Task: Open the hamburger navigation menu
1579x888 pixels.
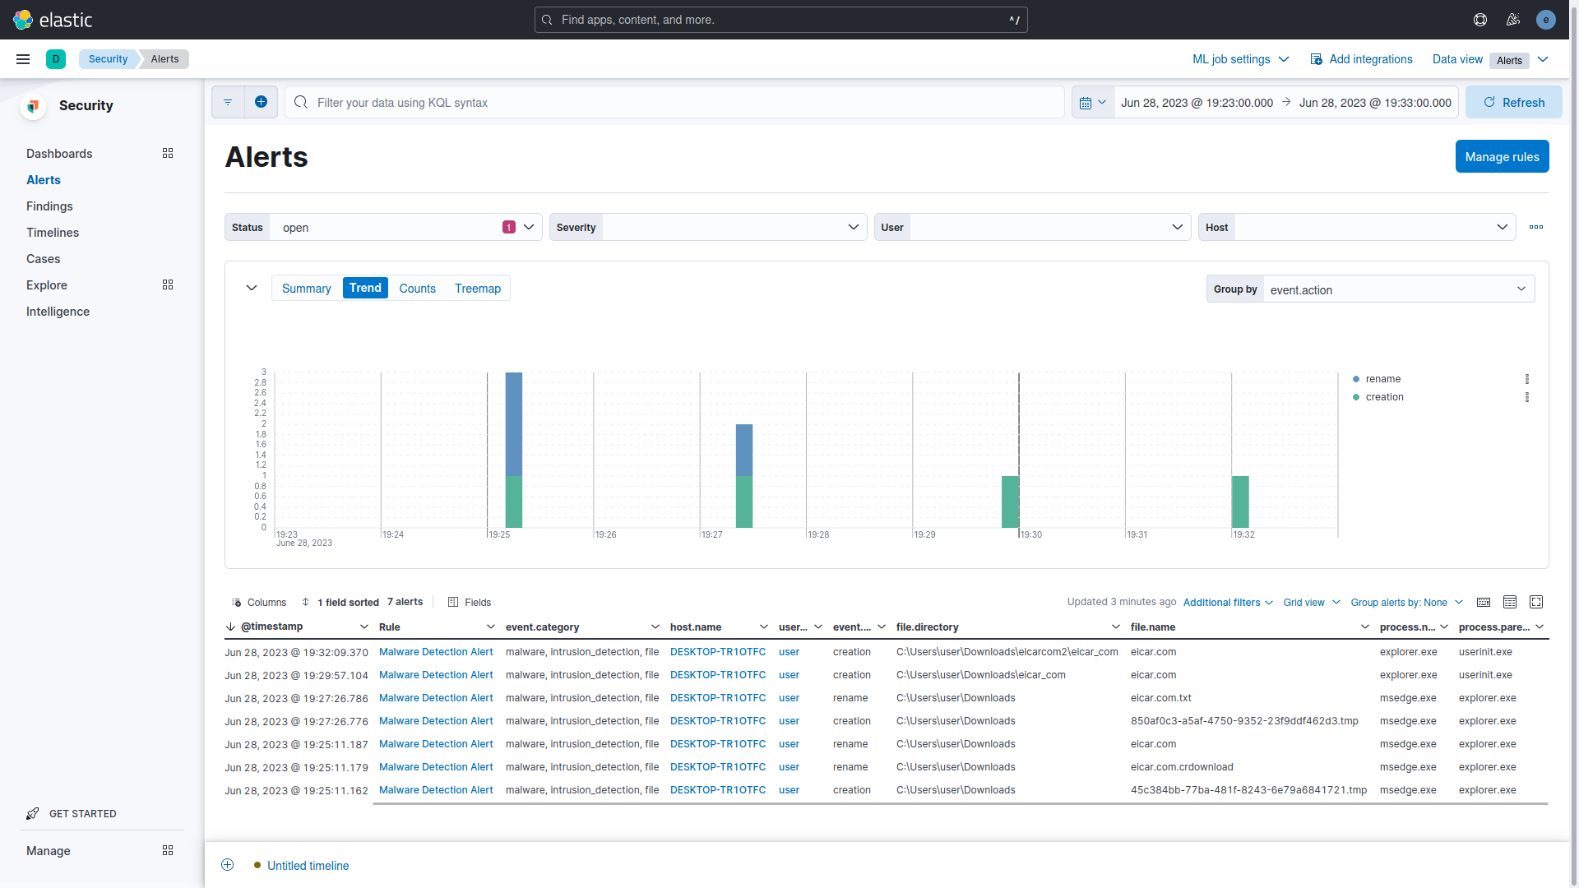Action: 23,59
